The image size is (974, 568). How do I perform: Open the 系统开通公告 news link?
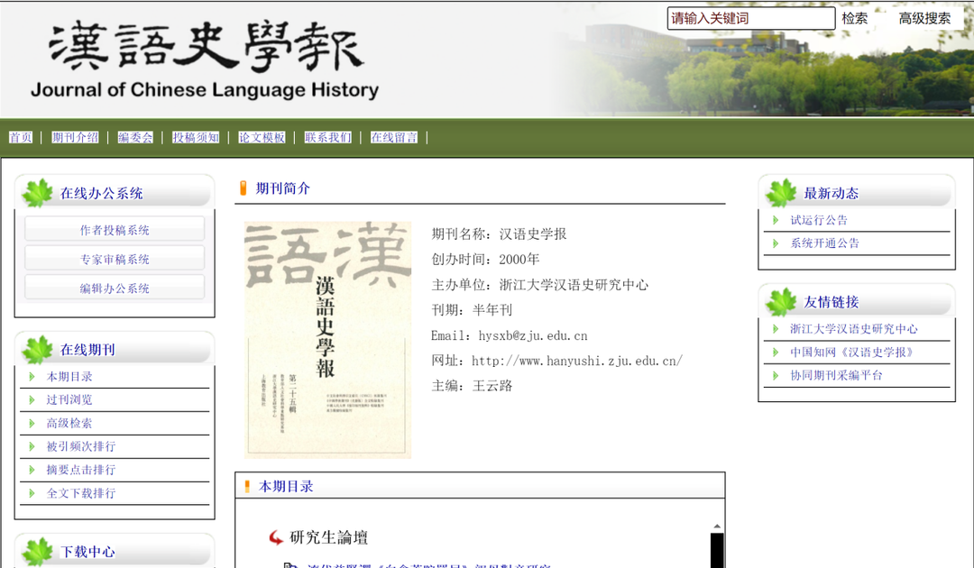(824, 243)
